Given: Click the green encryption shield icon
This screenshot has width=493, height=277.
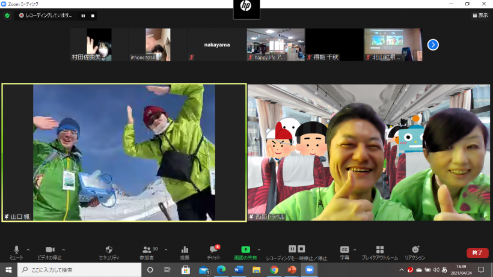Looking at the screenshot, I should 7,16.
